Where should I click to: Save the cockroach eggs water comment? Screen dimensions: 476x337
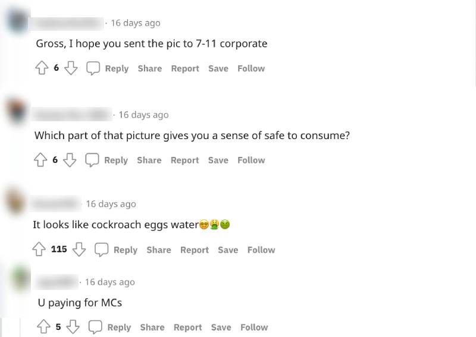[228, 250]
